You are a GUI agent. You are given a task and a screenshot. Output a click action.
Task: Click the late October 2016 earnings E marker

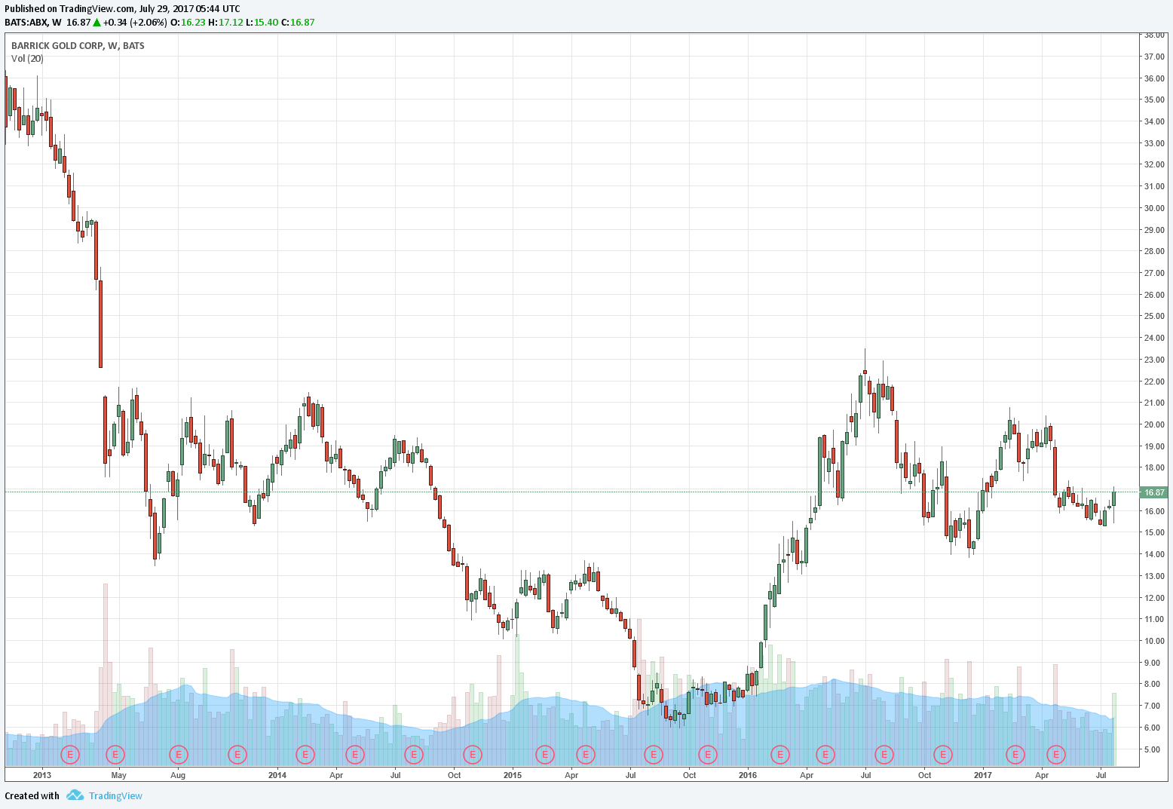[943, 754]
